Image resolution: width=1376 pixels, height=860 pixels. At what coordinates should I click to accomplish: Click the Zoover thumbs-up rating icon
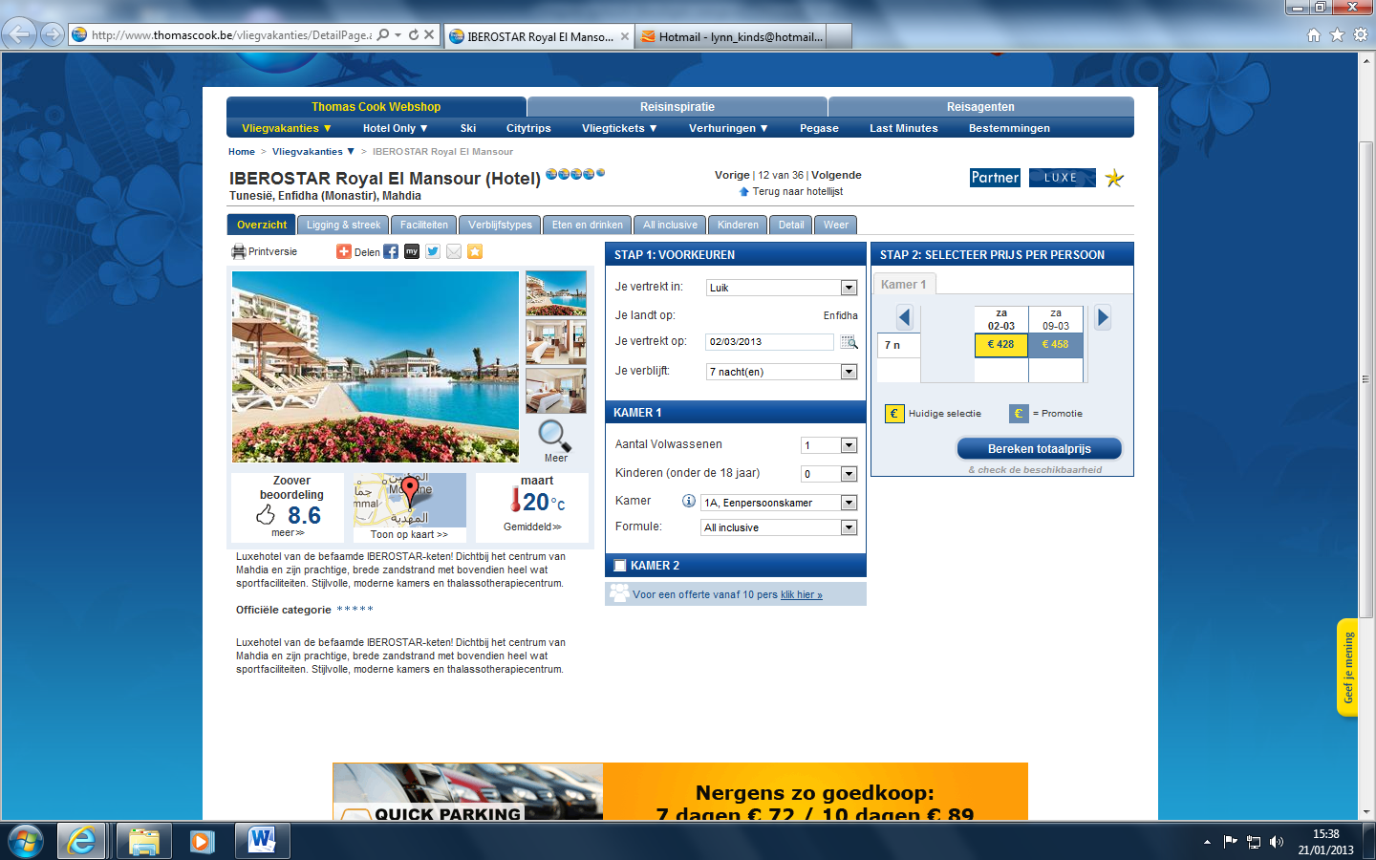click(266, 515)
